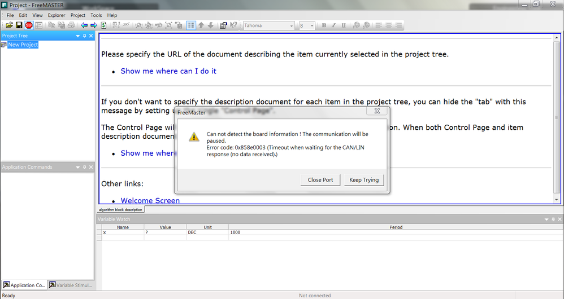Toggle Italic text formatting

click(x=333, y=25)
